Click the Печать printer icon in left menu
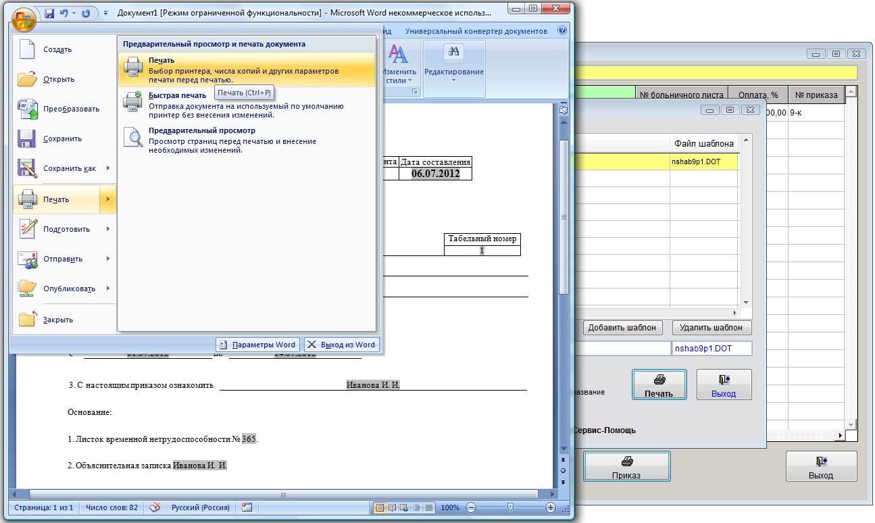The height and width of the screenshot is (523, 875). (x=28, y=199)
